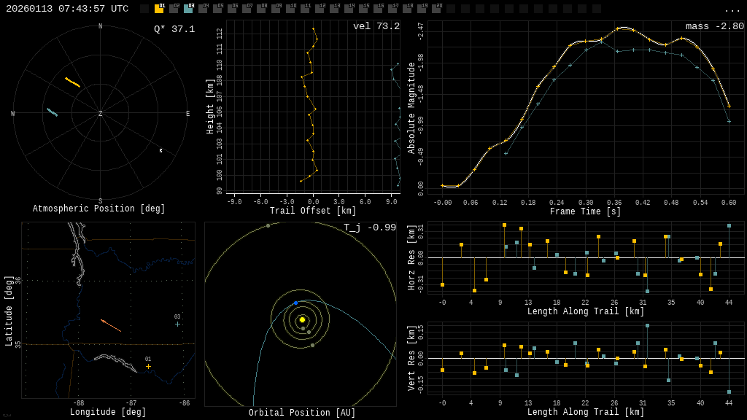Click the peak of the magnitude light curve

click(618, 28)
